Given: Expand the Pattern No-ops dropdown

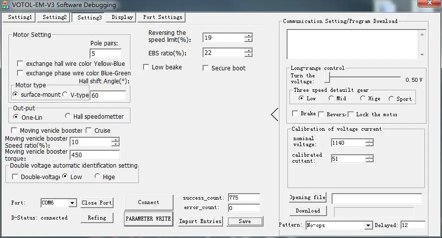Looking at the screenshot, I should coord(368,226).
